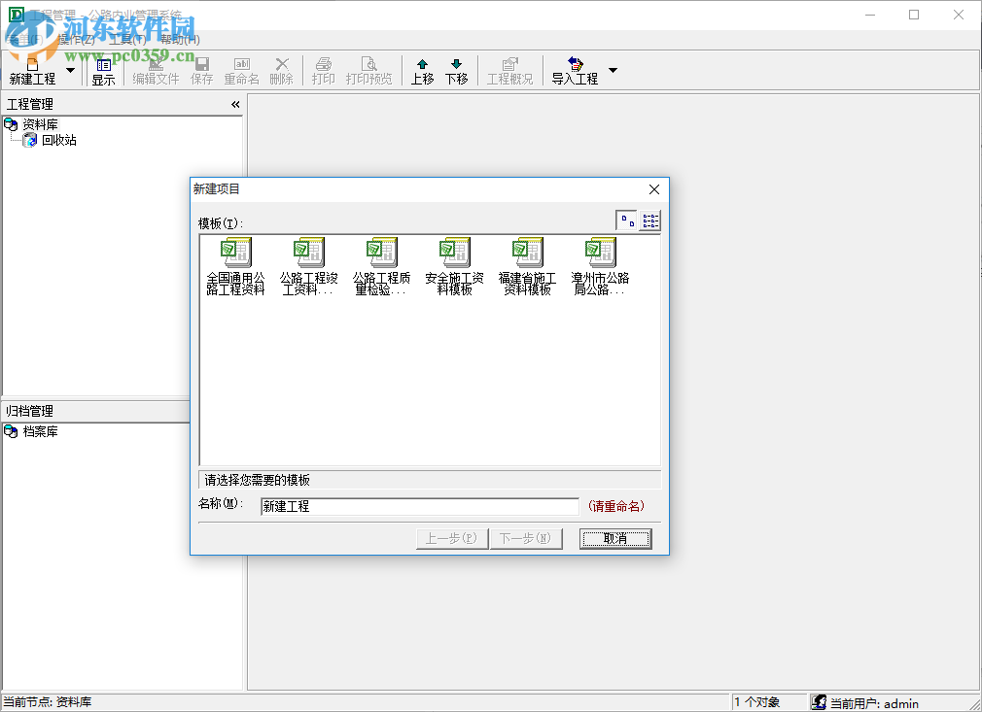Choose the 公路工程质量检验 template
The height and width of the screenshot is (712, 982).
(x=381, y=266)
